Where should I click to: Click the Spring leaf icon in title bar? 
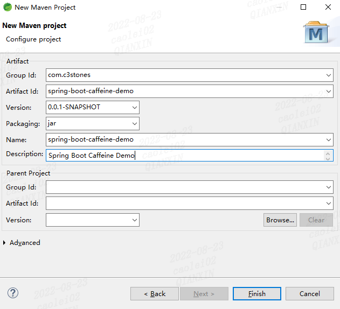[x=8, y=7]
